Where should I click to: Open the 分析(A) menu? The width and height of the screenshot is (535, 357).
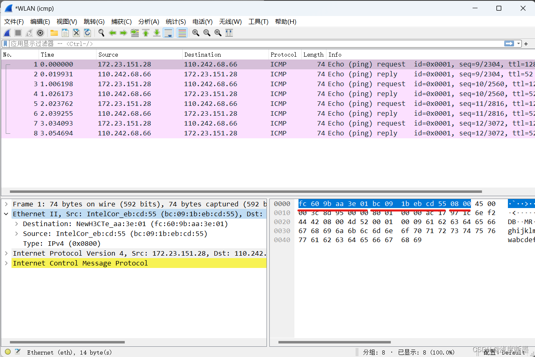click(x=149, y=22)
